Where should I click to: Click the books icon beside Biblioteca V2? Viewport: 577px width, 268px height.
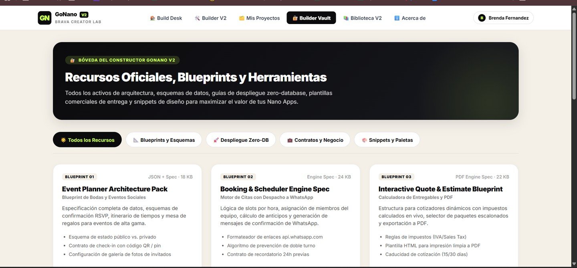point(346,18)
